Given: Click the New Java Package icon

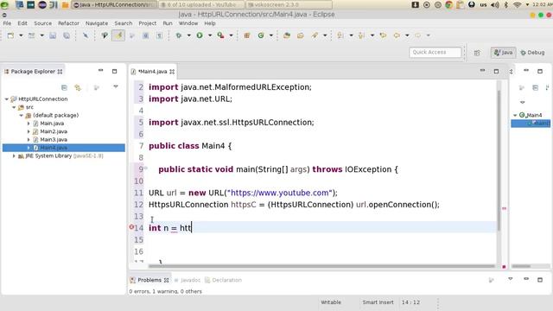Looking at the screenshot, I should 247,35.
